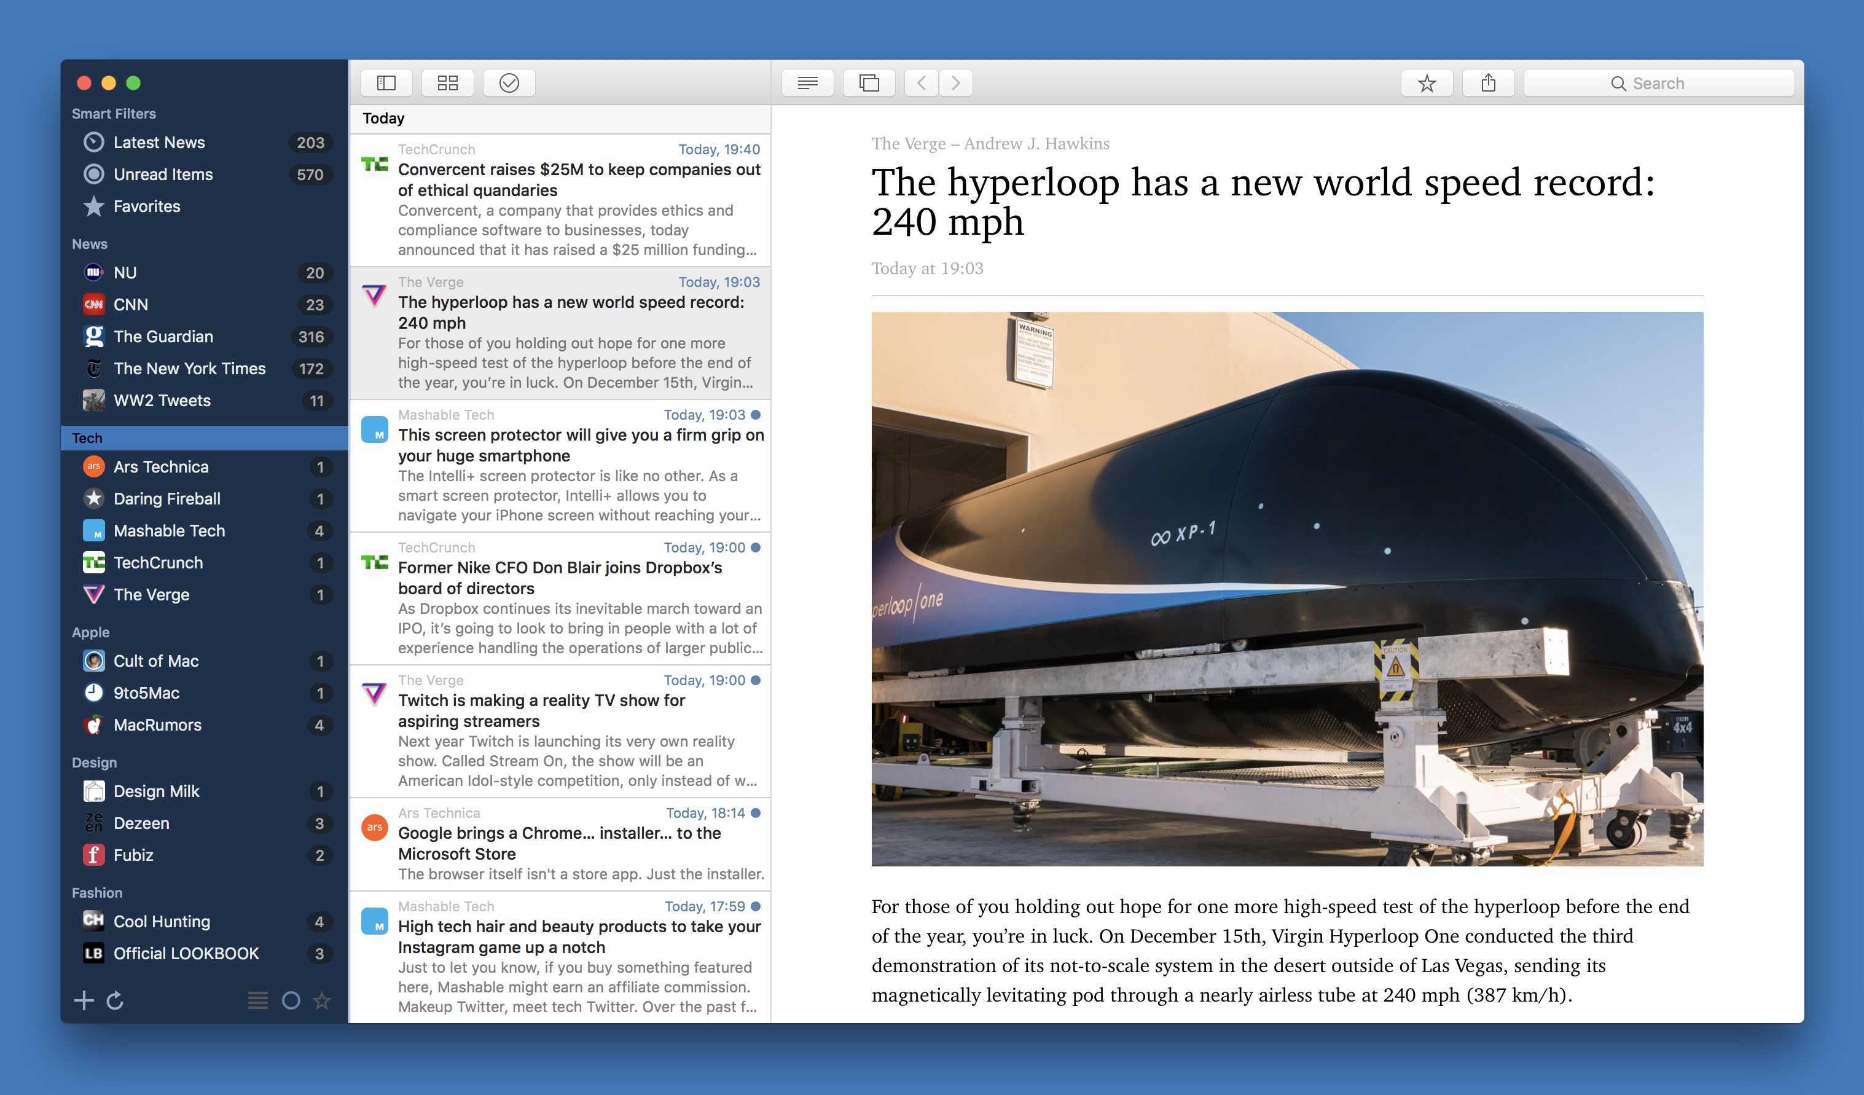Show only starred items filter
The height and width of the screenshot is (1095, 1864).
pyautogui.click(x=322, y=1000)
